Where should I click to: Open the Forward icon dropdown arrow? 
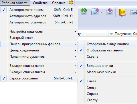point(102,12)
